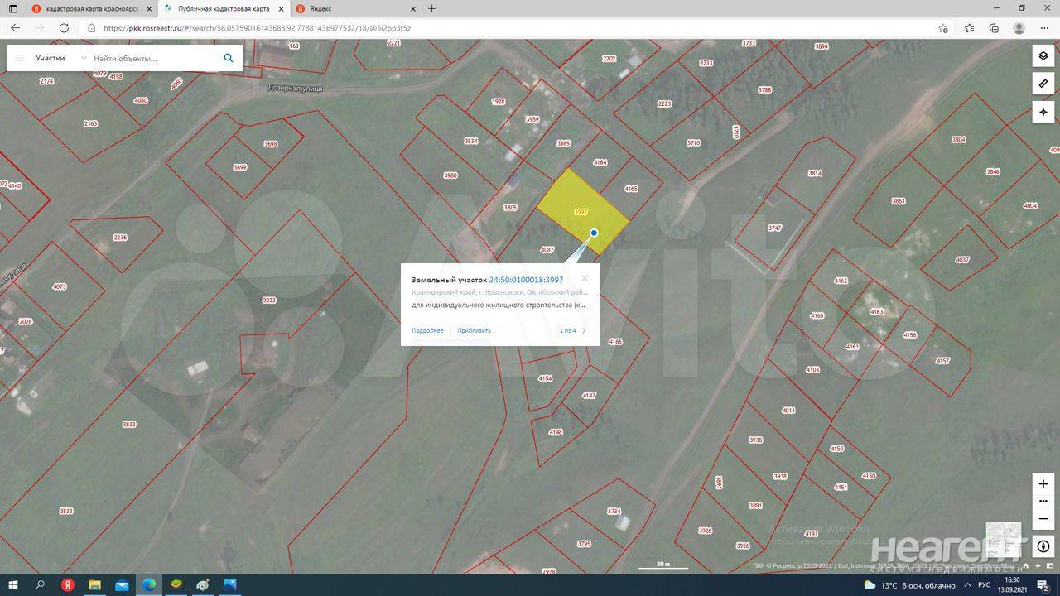The width and height of the screenshot is (1060, 596).
Task: Reset map orientation with compass button
Action: pos(1043,546)
